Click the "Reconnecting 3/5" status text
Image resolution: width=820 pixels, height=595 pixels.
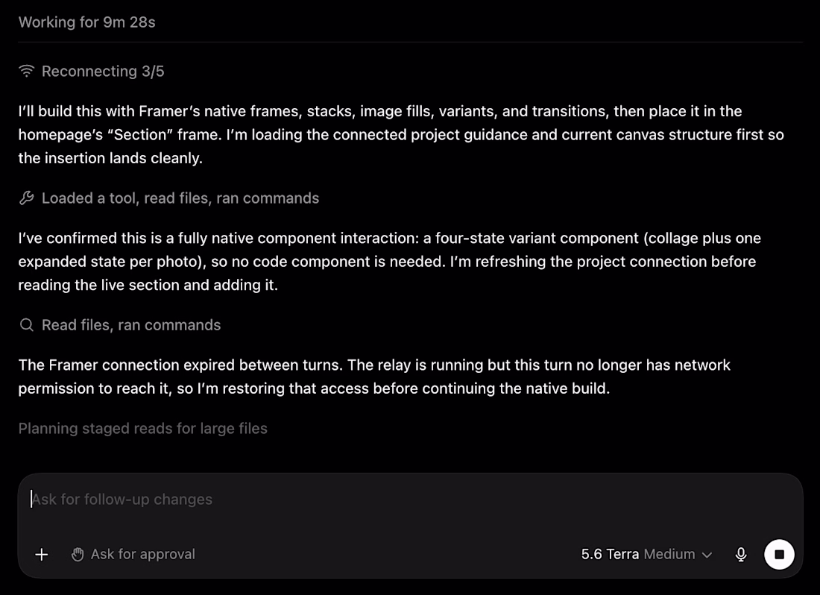click(x=103, y=71)
